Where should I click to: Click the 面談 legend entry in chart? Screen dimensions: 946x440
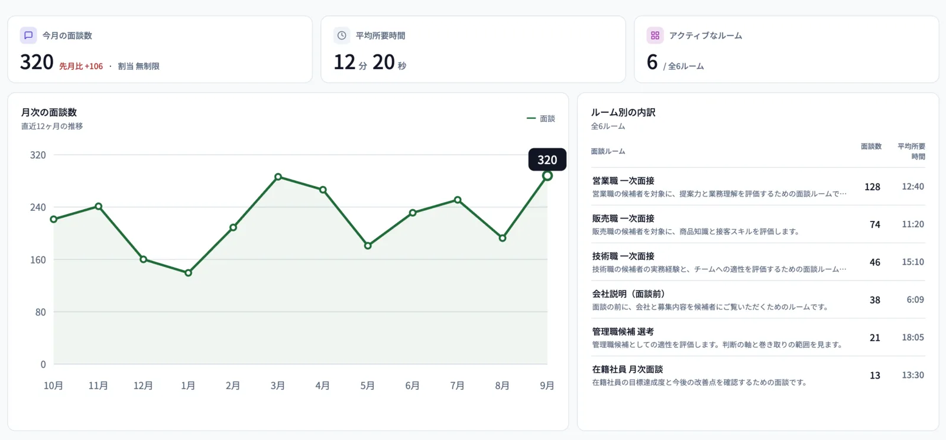tap(541, 119)
